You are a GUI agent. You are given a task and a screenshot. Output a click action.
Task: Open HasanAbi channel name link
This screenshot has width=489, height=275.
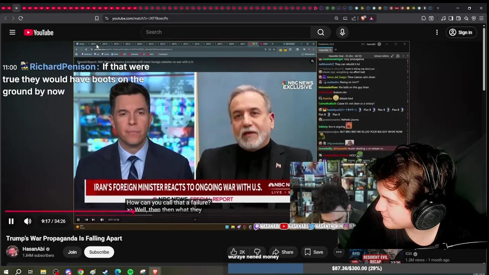click(x=33, y=249)
